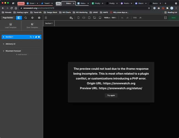Open the Section 1 breadcrumb tab

(49, 23)
